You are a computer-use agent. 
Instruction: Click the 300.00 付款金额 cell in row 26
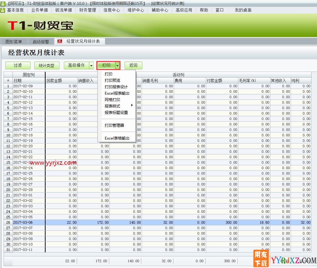click(x=222, y=222)
